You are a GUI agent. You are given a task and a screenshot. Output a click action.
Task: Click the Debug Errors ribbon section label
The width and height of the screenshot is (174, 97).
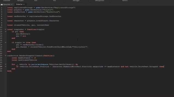(100, 1)
